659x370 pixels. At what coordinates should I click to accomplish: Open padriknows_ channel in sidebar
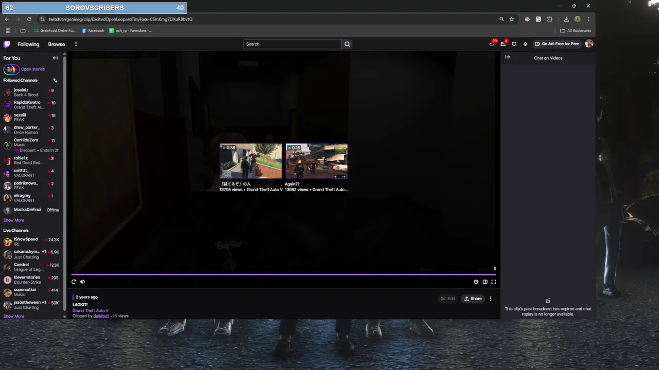31,186
